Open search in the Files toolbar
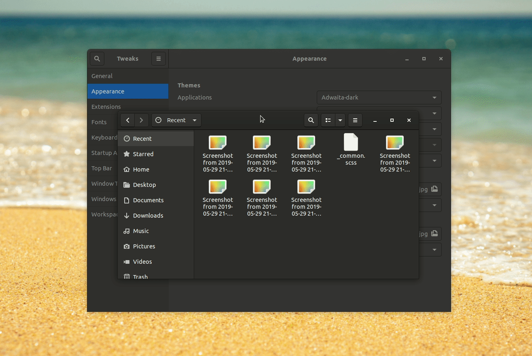The width and height of the screenshot is (532, 356). pyautogui.click(x=311, y=120)
